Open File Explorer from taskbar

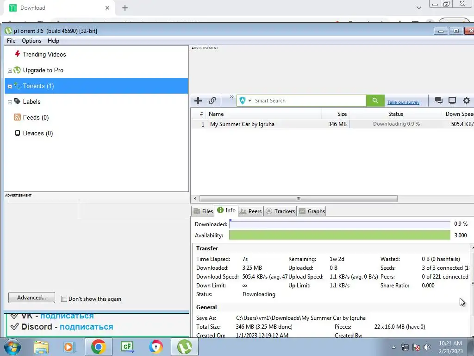41,347
